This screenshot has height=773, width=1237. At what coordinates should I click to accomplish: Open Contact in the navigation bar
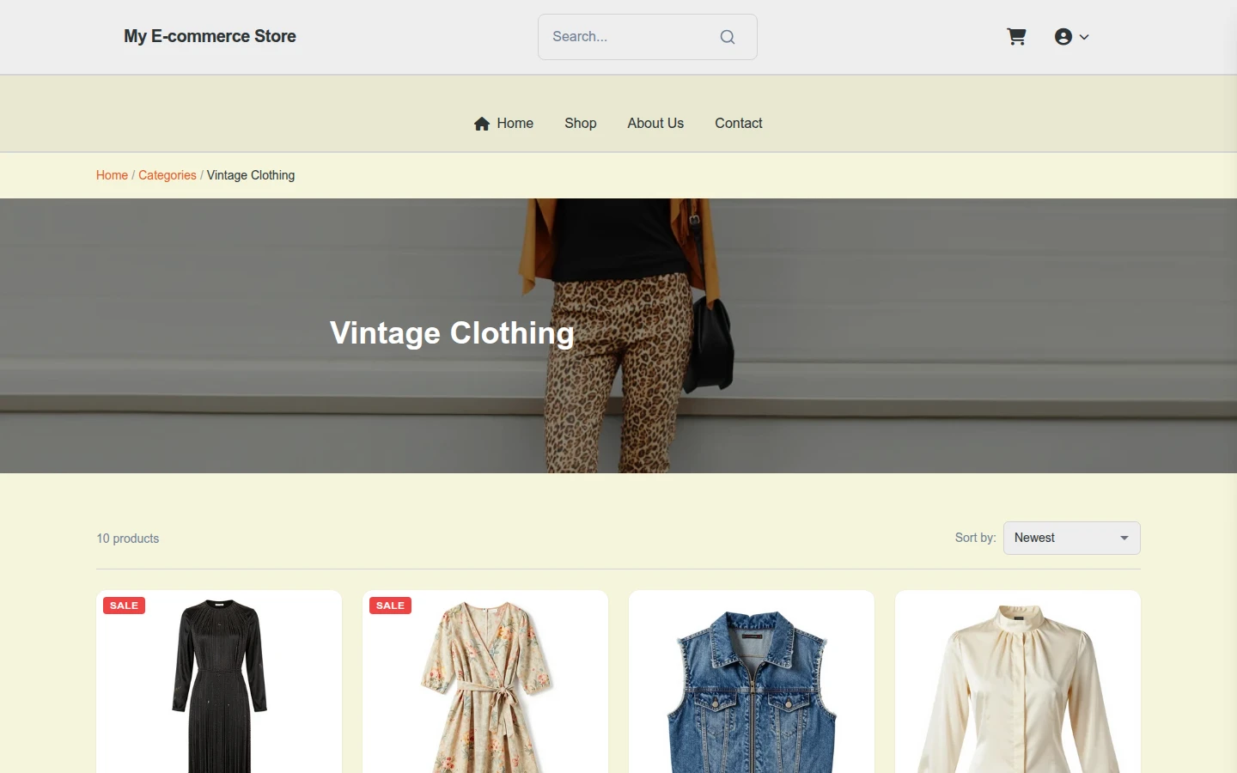point(739,124)
